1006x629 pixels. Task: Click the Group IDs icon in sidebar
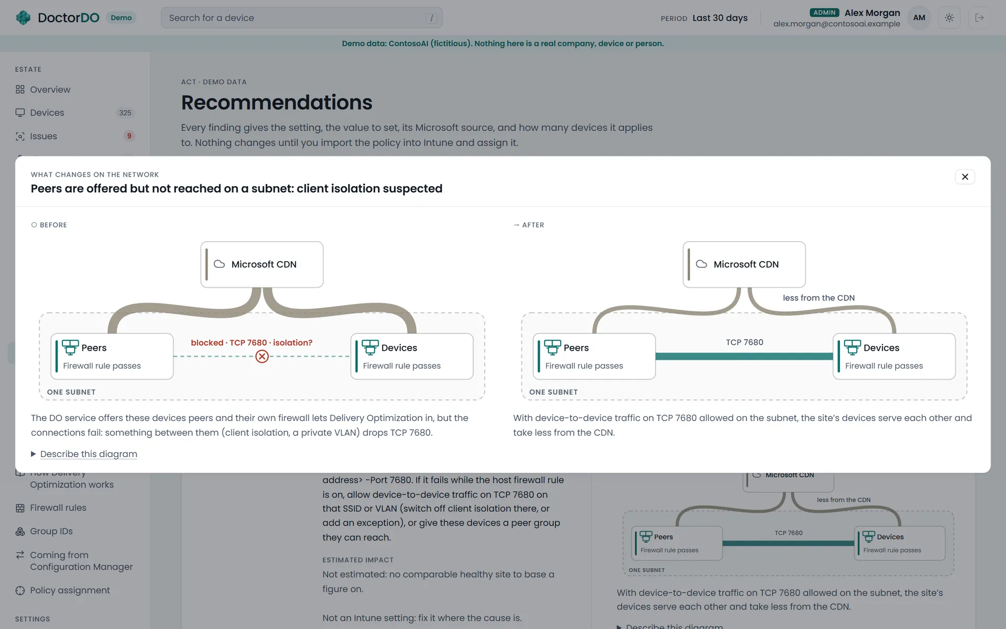[20, 532]
